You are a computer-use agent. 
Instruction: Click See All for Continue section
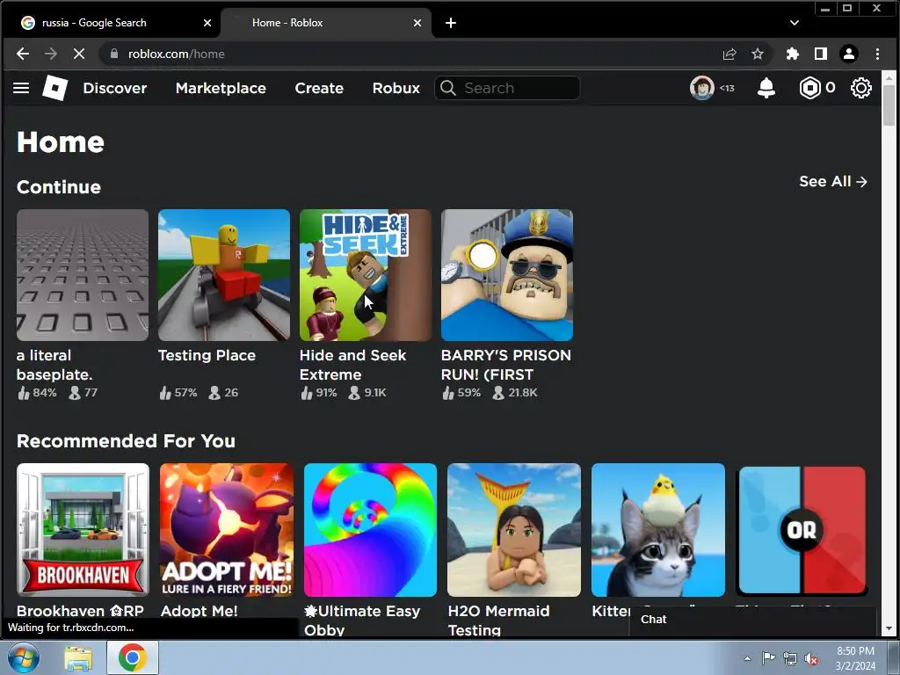pos(833,181)
